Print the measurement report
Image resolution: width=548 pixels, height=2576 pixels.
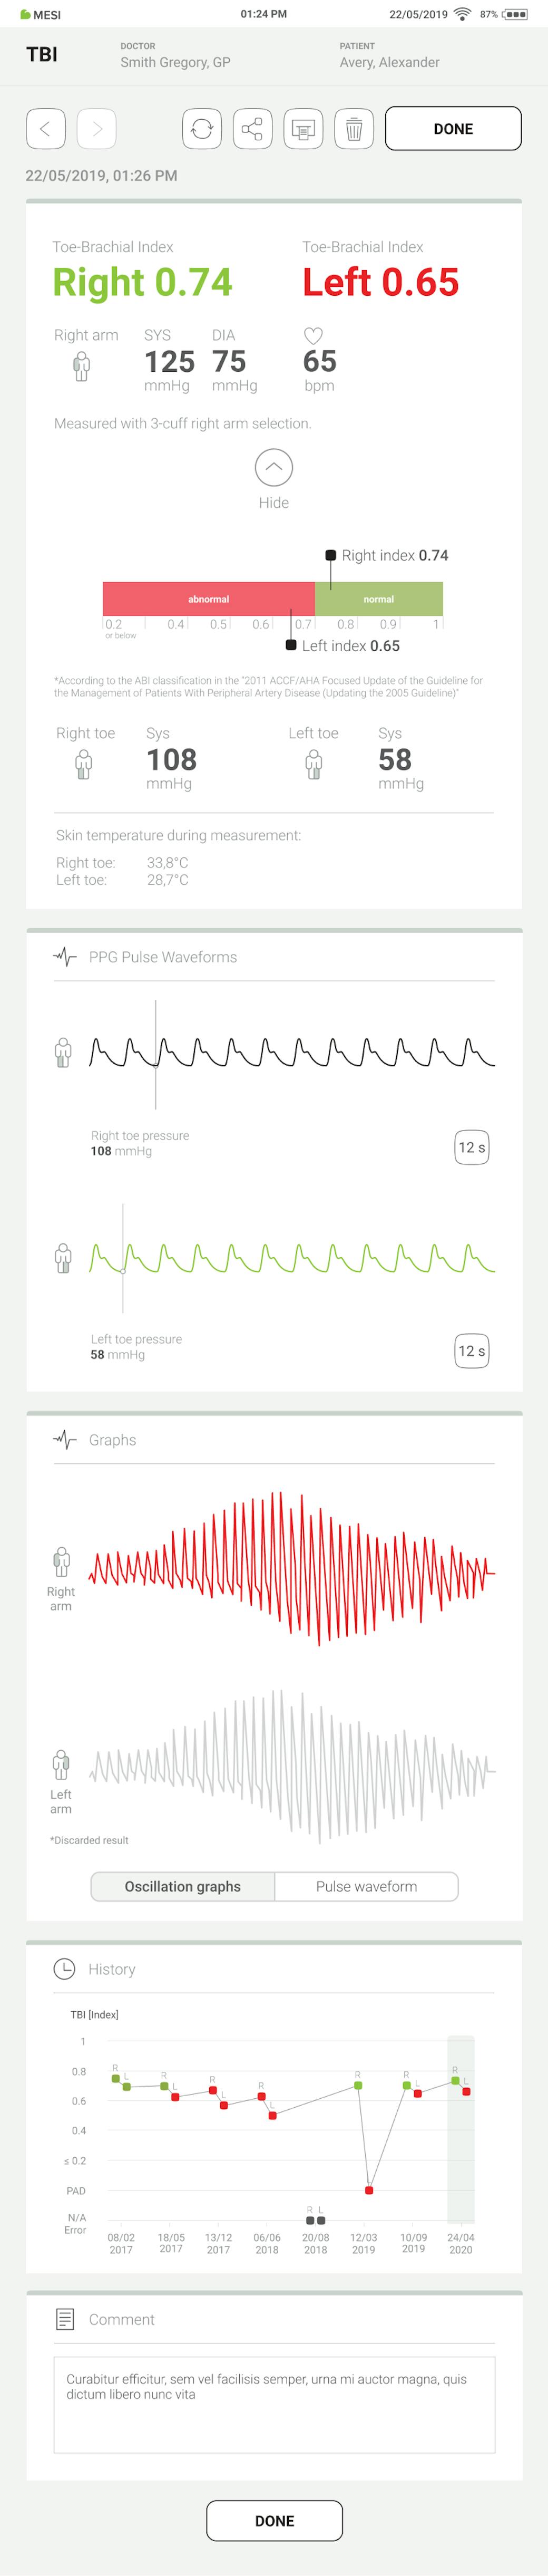tap(303, 129)
